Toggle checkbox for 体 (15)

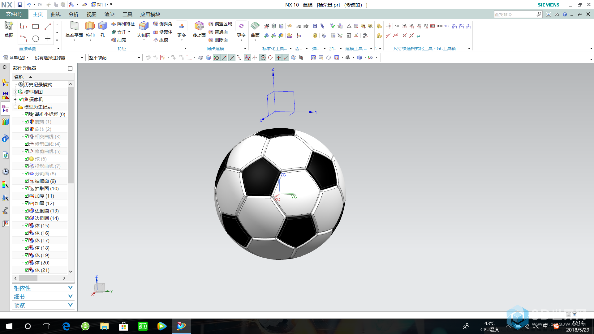click(27, 225)
